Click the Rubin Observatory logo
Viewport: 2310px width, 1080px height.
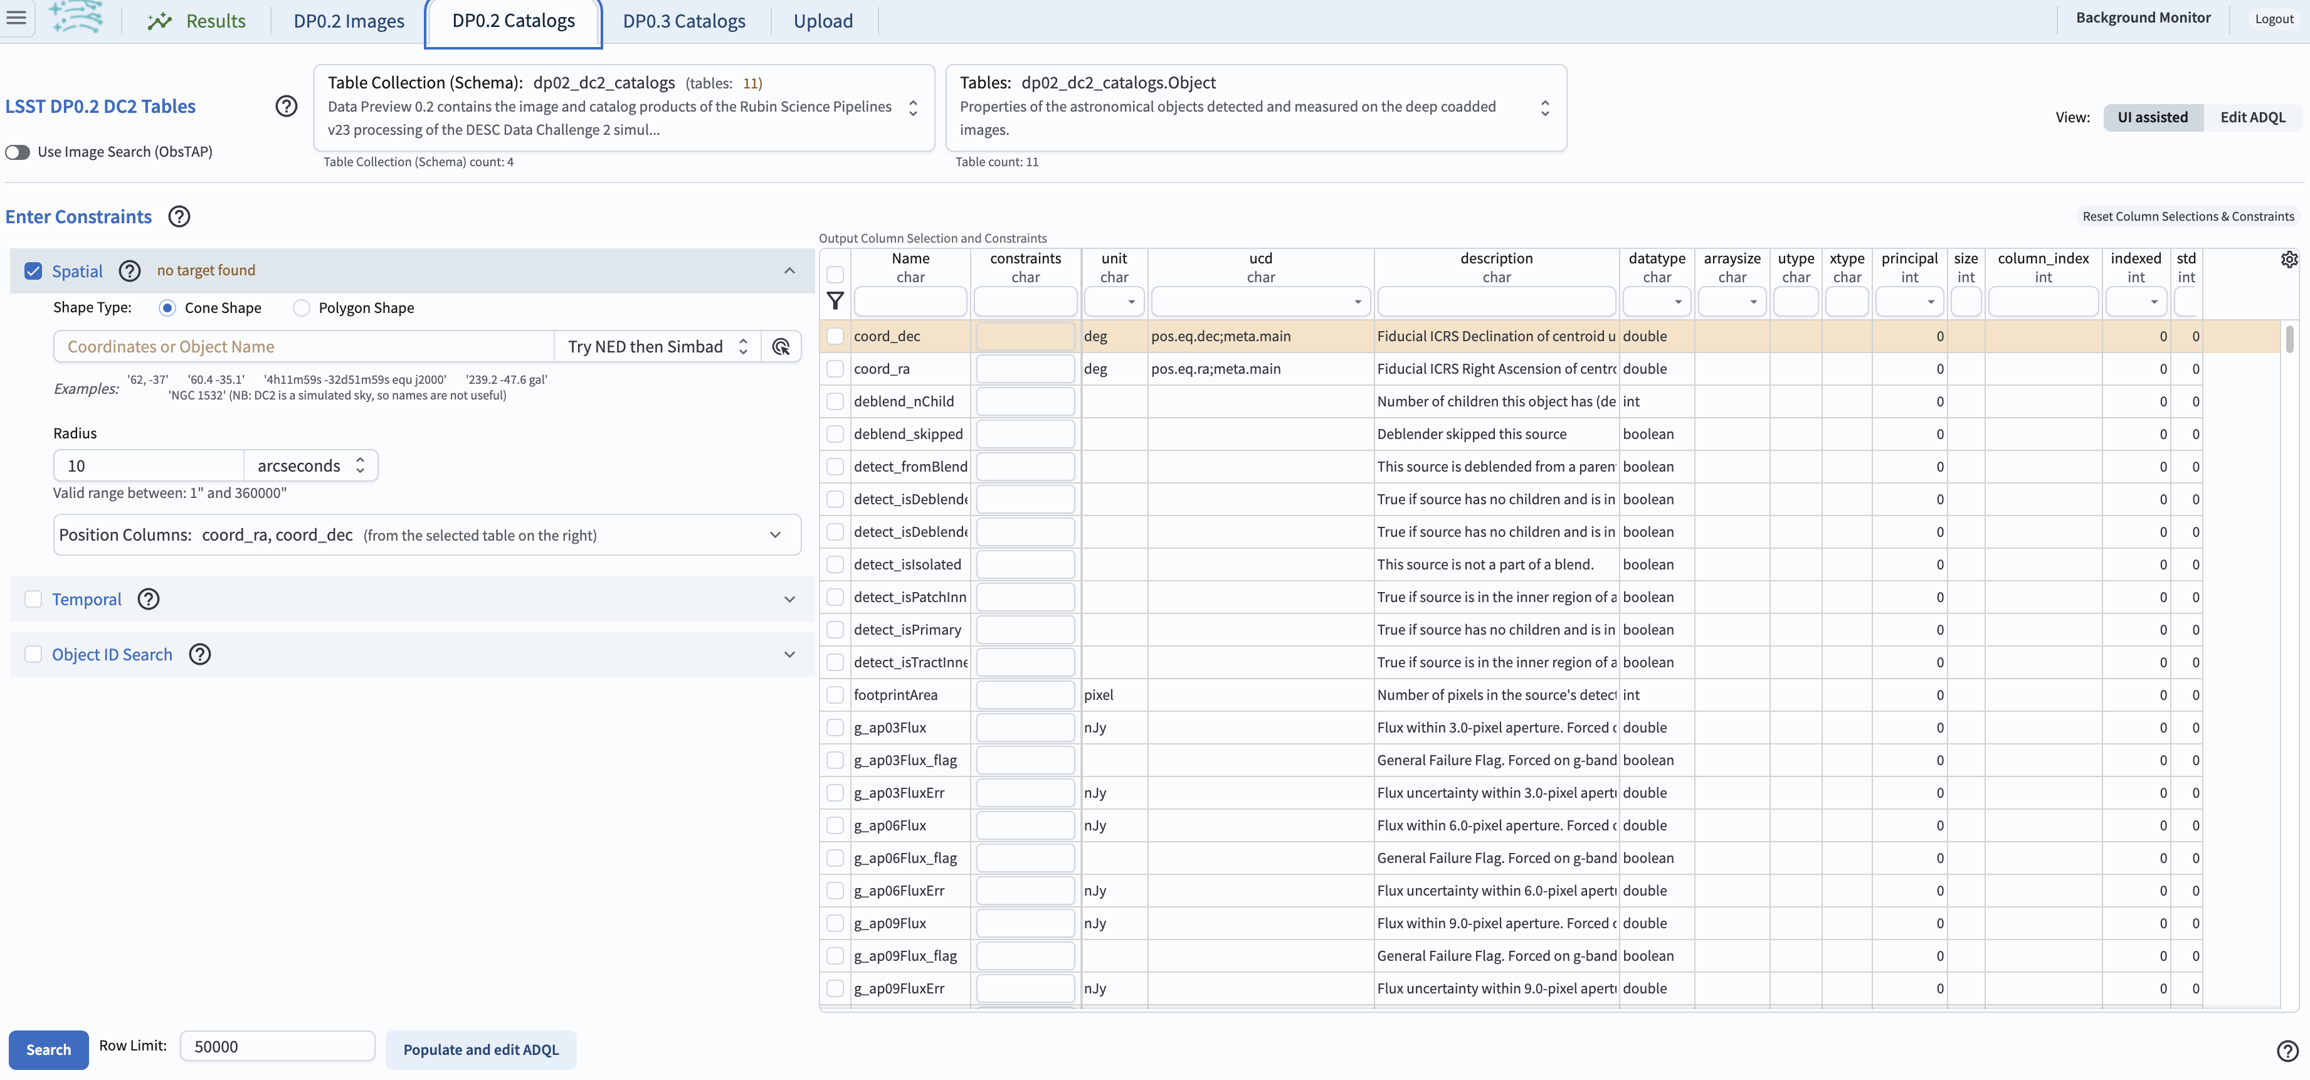[x=76, y=18]
